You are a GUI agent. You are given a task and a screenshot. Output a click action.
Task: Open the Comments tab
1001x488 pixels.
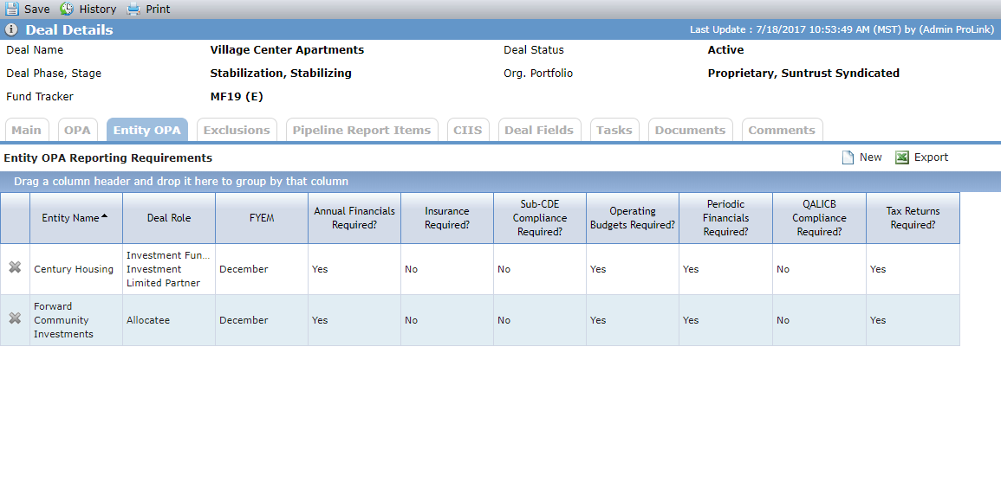(782, 130)
